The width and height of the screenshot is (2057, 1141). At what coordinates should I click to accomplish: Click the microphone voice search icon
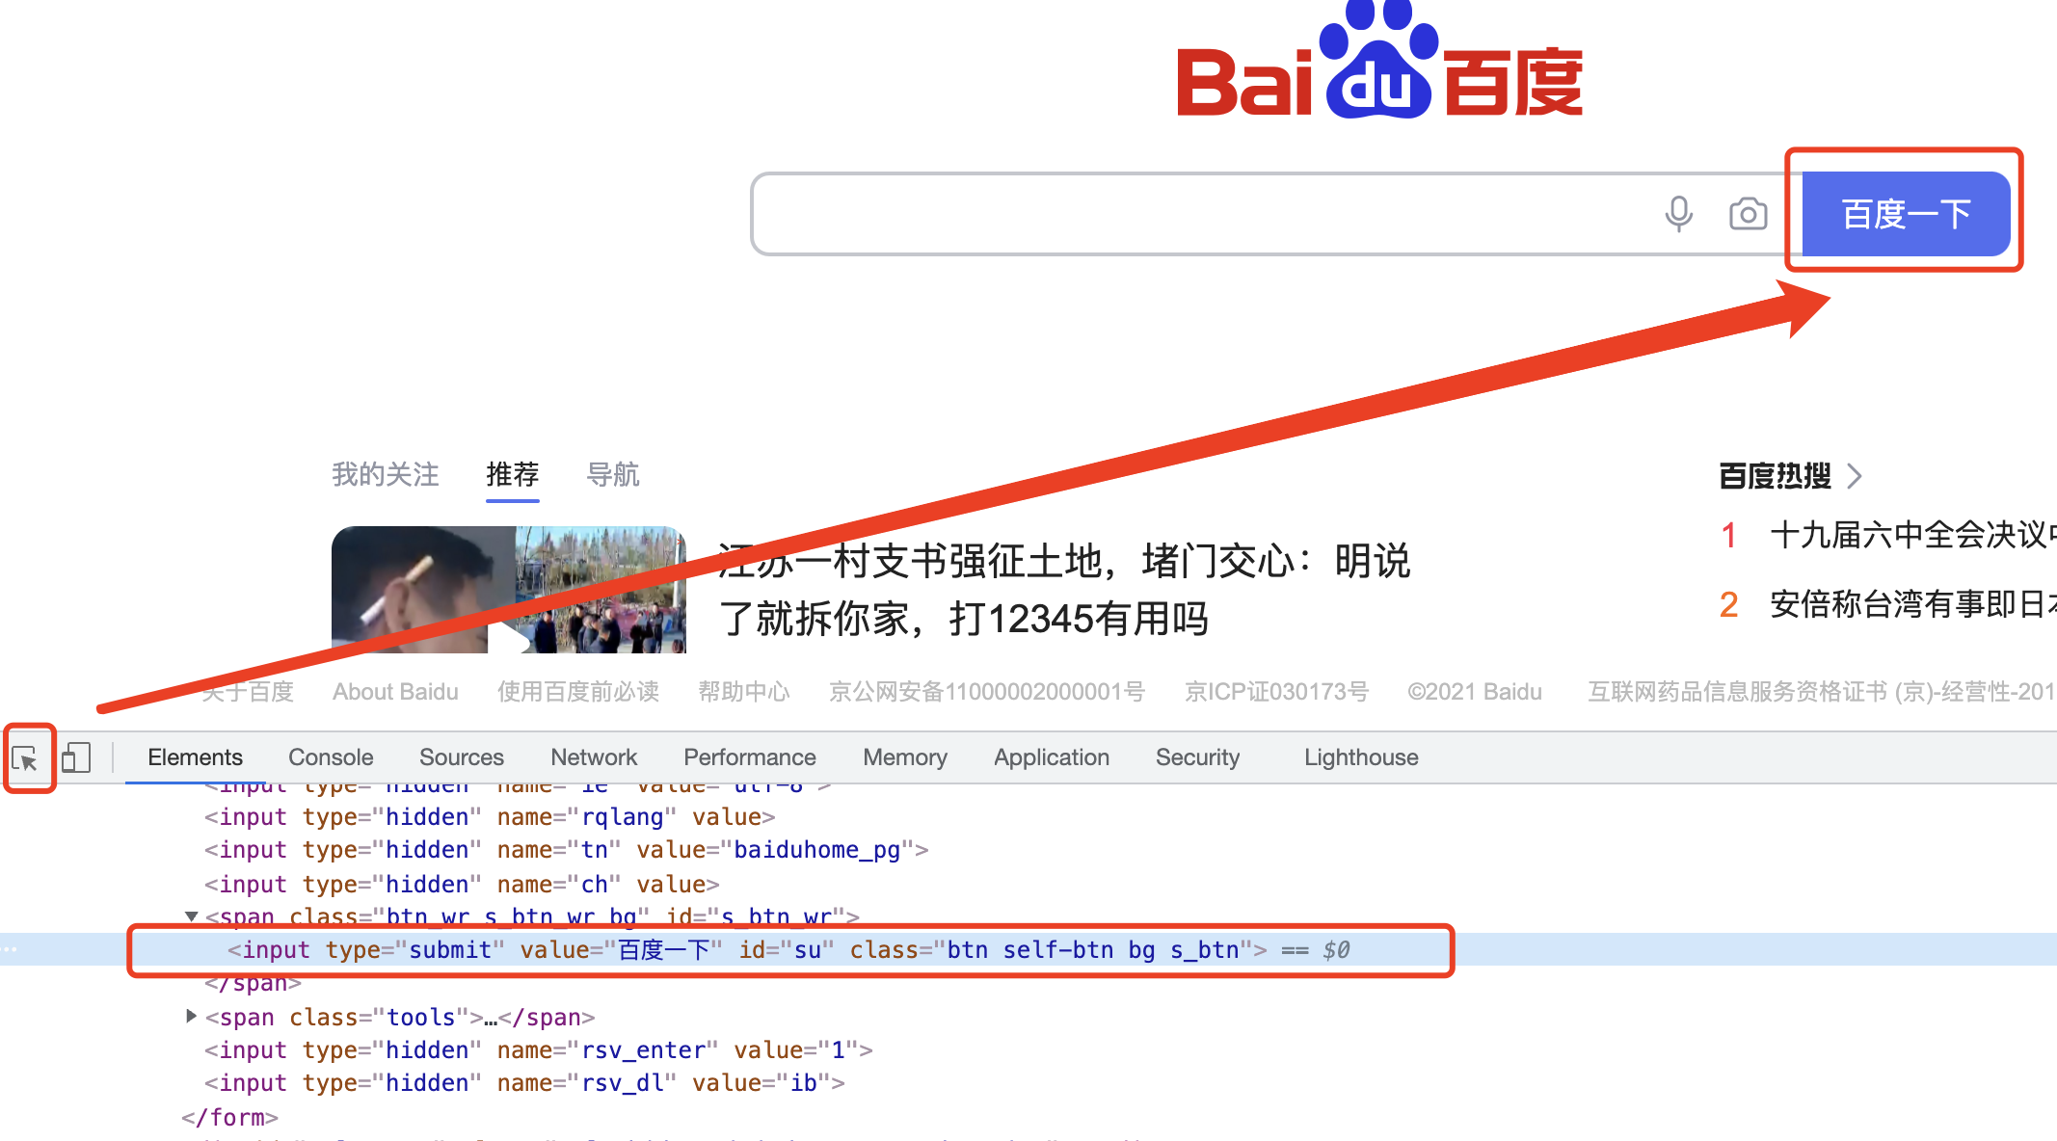(x=1678, y=214)
